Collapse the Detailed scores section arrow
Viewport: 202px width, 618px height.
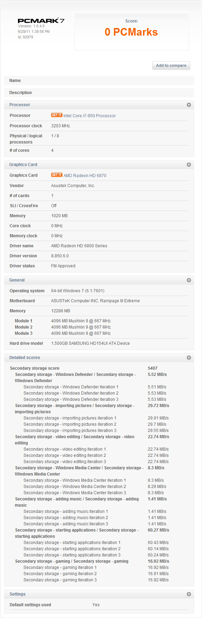(x=189, y=358)
